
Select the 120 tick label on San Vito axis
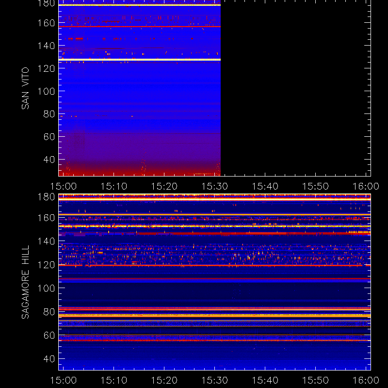tap(46, 68)
